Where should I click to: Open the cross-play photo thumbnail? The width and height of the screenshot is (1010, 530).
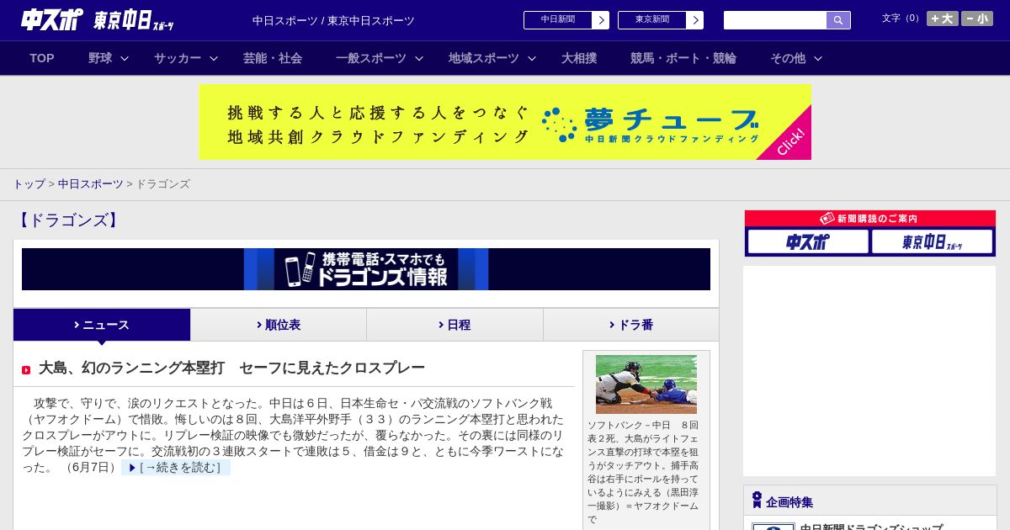(646, 384)
